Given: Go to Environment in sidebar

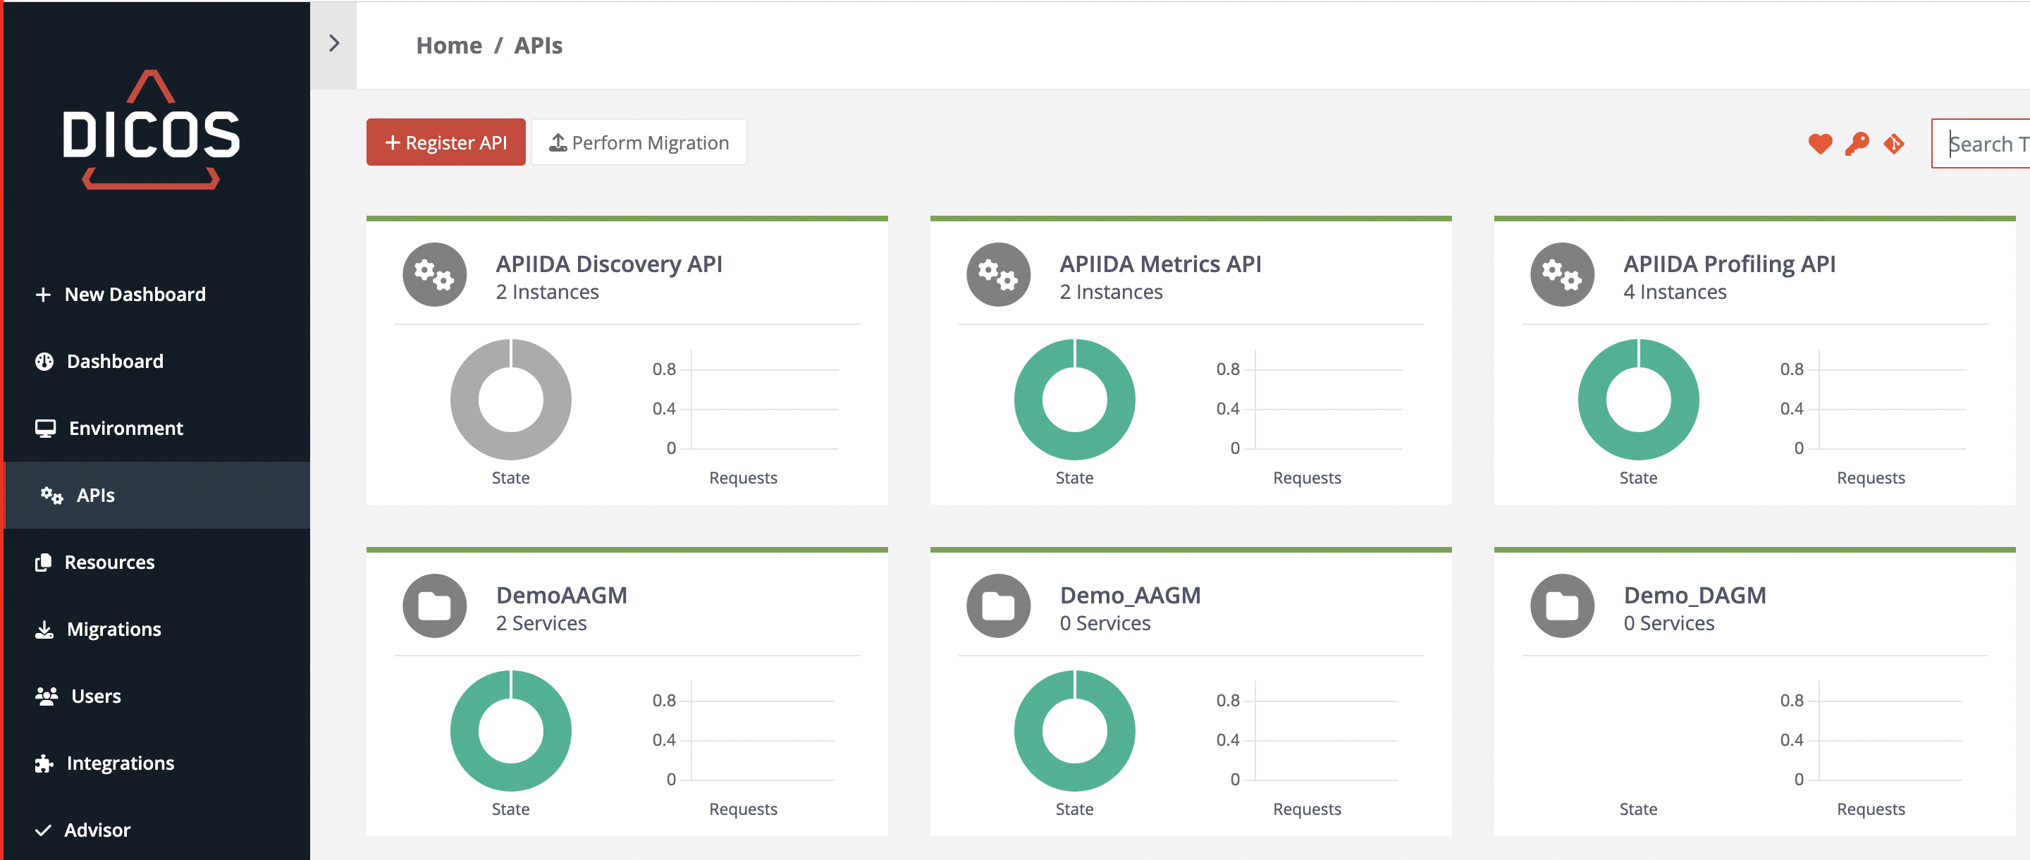Looking at the screenshot, I should pyautogui.click(x=125, y=428).
